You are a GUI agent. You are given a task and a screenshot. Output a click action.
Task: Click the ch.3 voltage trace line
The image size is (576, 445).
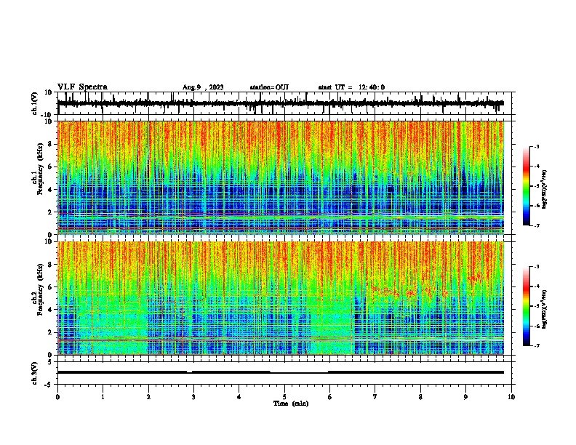(281, 372)
